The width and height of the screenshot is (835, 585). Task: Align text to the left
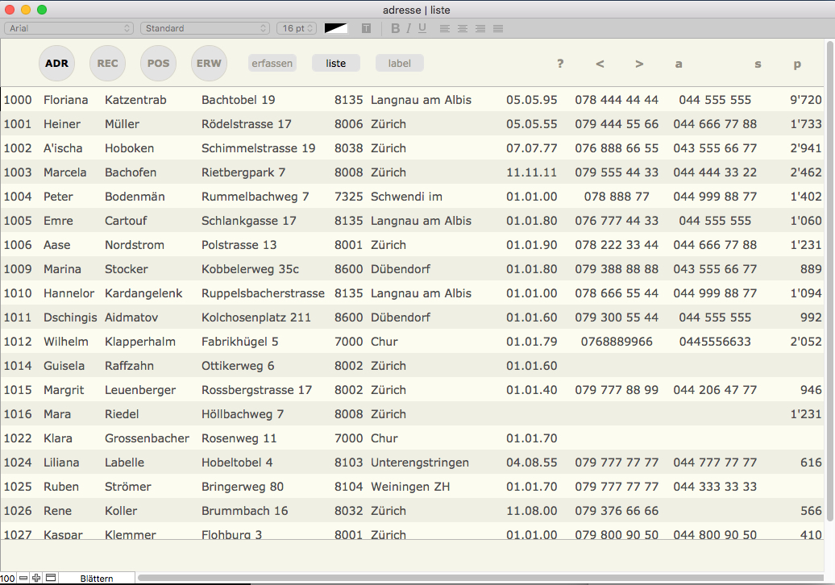(x=444, y=28)
